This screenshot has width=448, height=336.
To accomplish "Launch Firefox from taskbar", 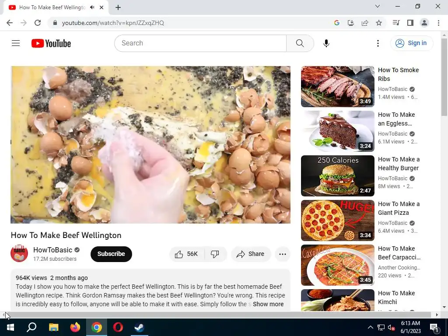I will tap(75, 327).
